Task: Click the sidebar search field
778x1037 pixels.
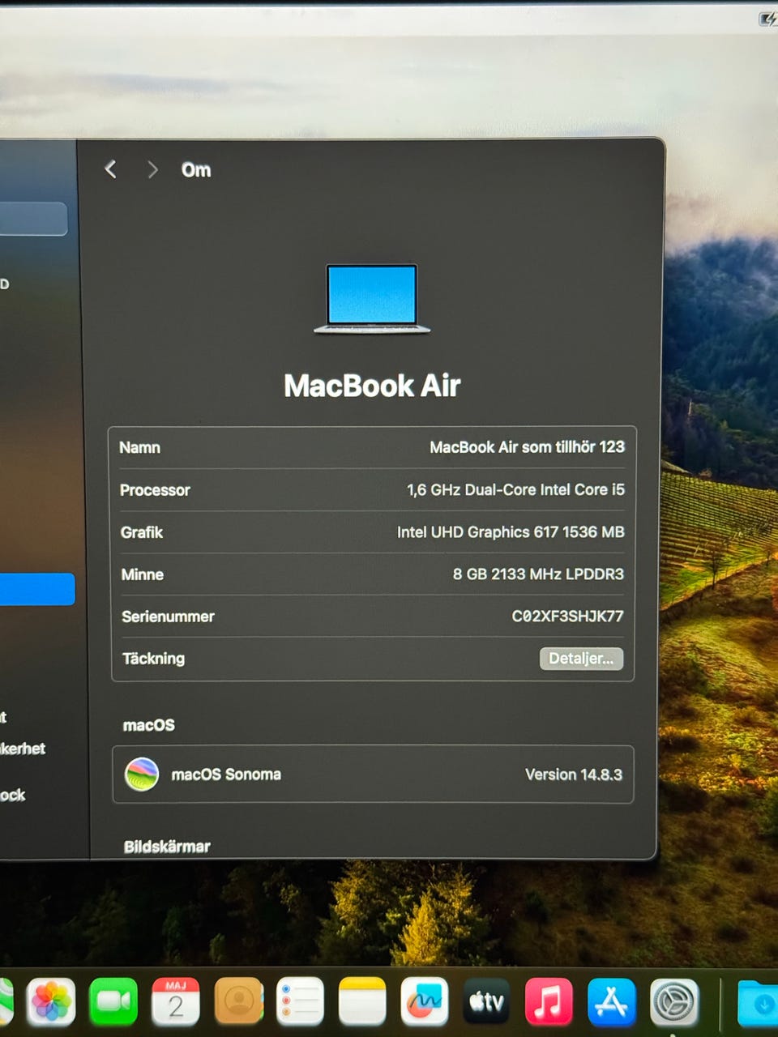Action: pyautogui.click(x=33, y=219)
